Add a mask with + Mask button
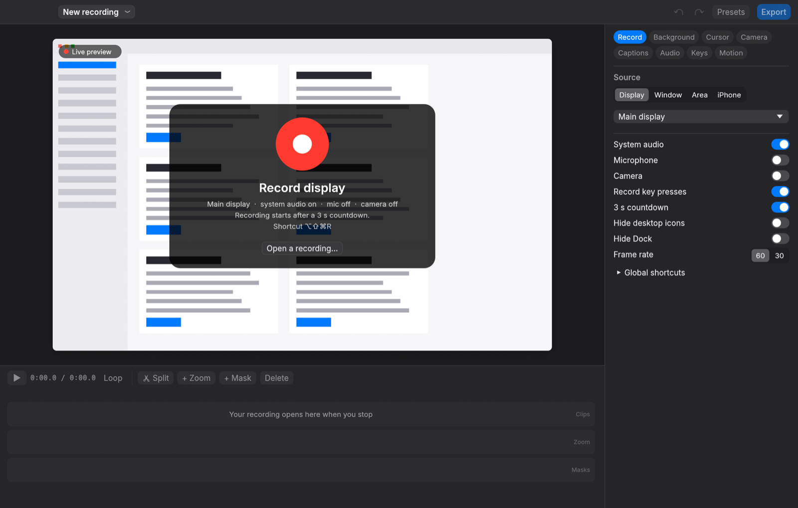The height and width of the screenshot is (508, 798). [238, 378]
